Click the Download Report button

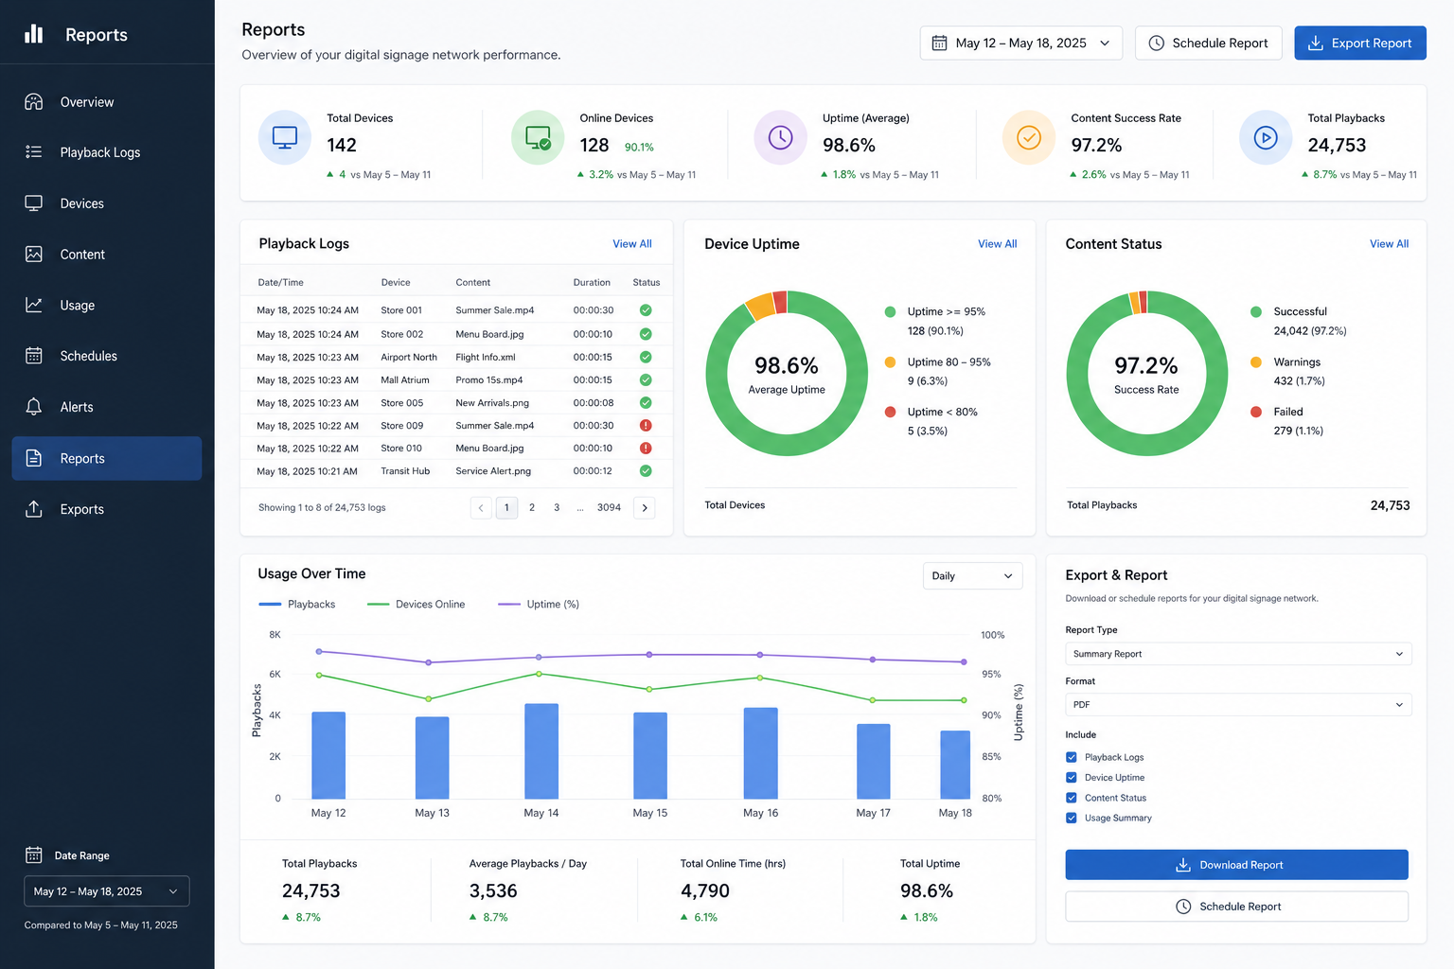click(1236, 865)
